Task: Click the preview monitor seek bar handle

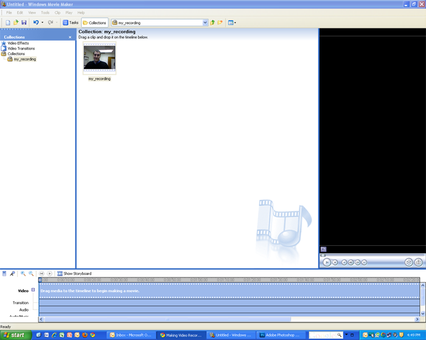Action: coord(323,255)
